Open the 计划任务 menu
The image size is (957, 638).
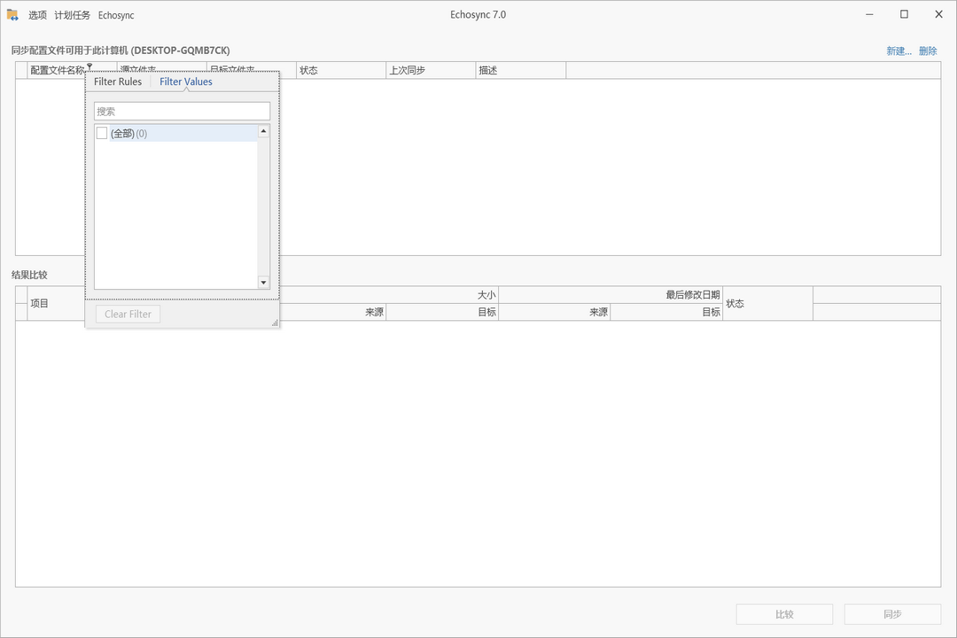point(73,15)
